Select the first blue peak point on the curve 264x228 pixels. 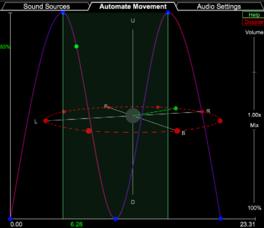(x=63, y=13)
